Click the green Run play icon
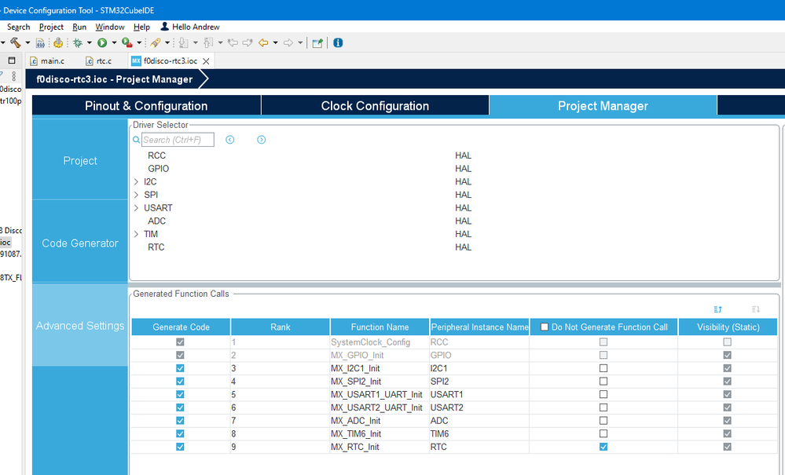Screen dimensions: 785x475 [102, 43]
